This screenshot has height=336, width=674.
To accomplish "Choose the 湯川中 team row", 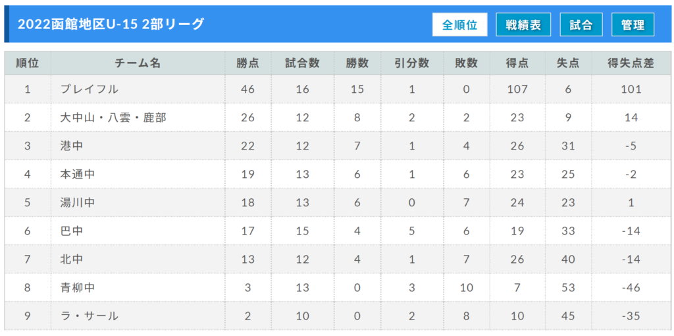I will pyautogui.click(x=338, y=202).
